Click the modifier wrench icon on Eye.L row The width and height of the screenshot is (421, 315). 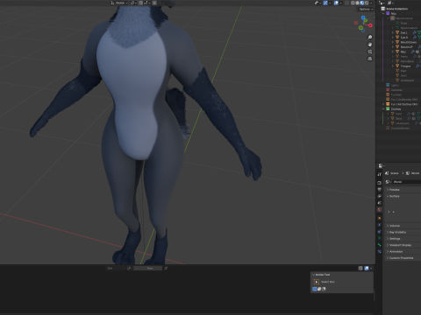click(415, 32)
